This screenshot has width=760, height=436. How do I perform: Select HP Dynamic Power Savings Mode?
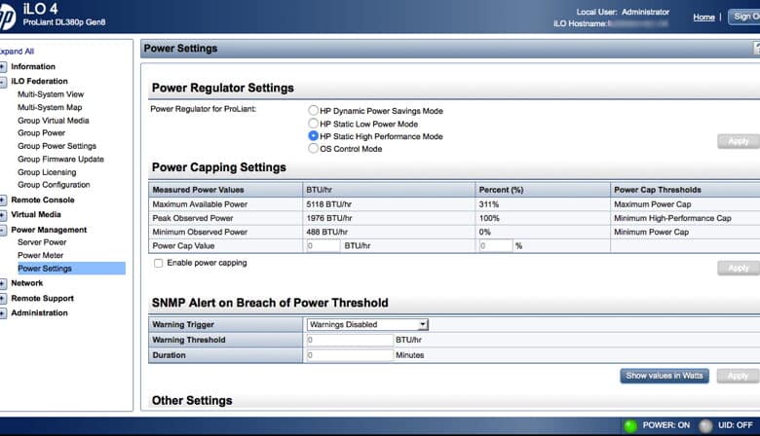[313, 110]
